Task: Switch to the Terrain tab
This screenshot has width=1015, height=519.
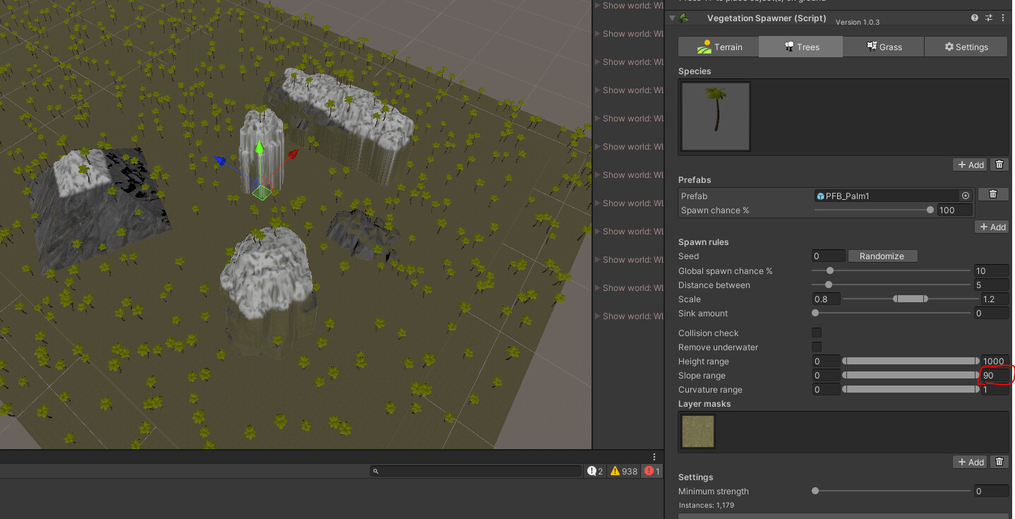Action: (x=718, y=47)
